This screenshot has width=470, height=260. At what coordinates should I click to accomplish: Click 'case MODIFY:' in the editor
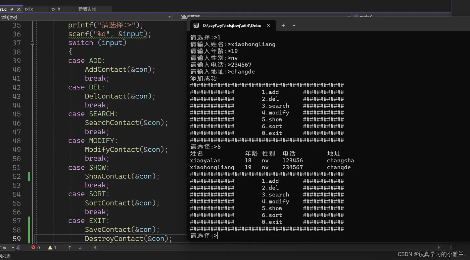pyautogui.click(x=93, y=141)
